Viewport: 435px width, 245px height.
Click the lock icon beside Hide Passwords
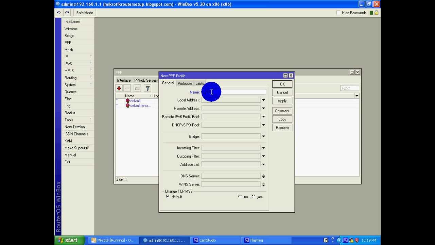coord(376,13)
